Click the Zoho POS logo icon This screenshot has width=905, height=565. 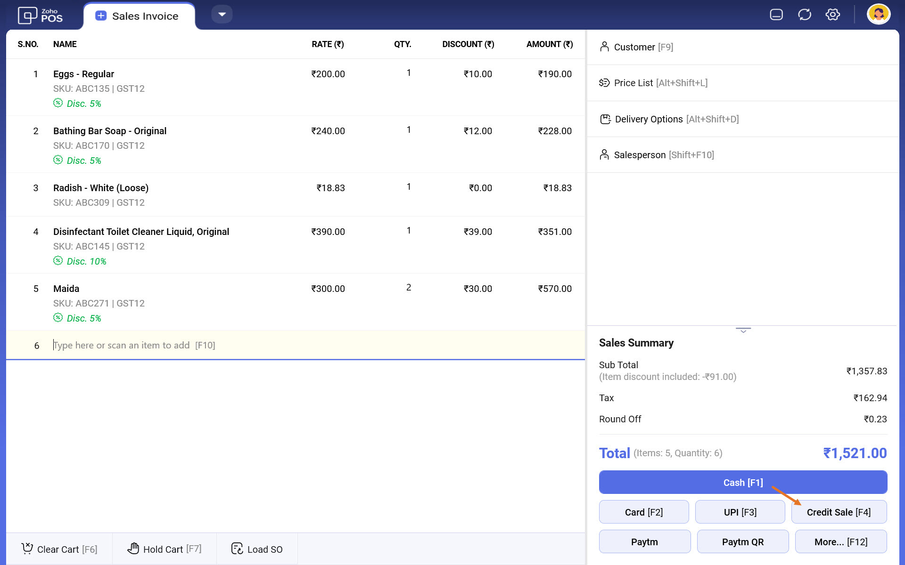coord(27,16)
